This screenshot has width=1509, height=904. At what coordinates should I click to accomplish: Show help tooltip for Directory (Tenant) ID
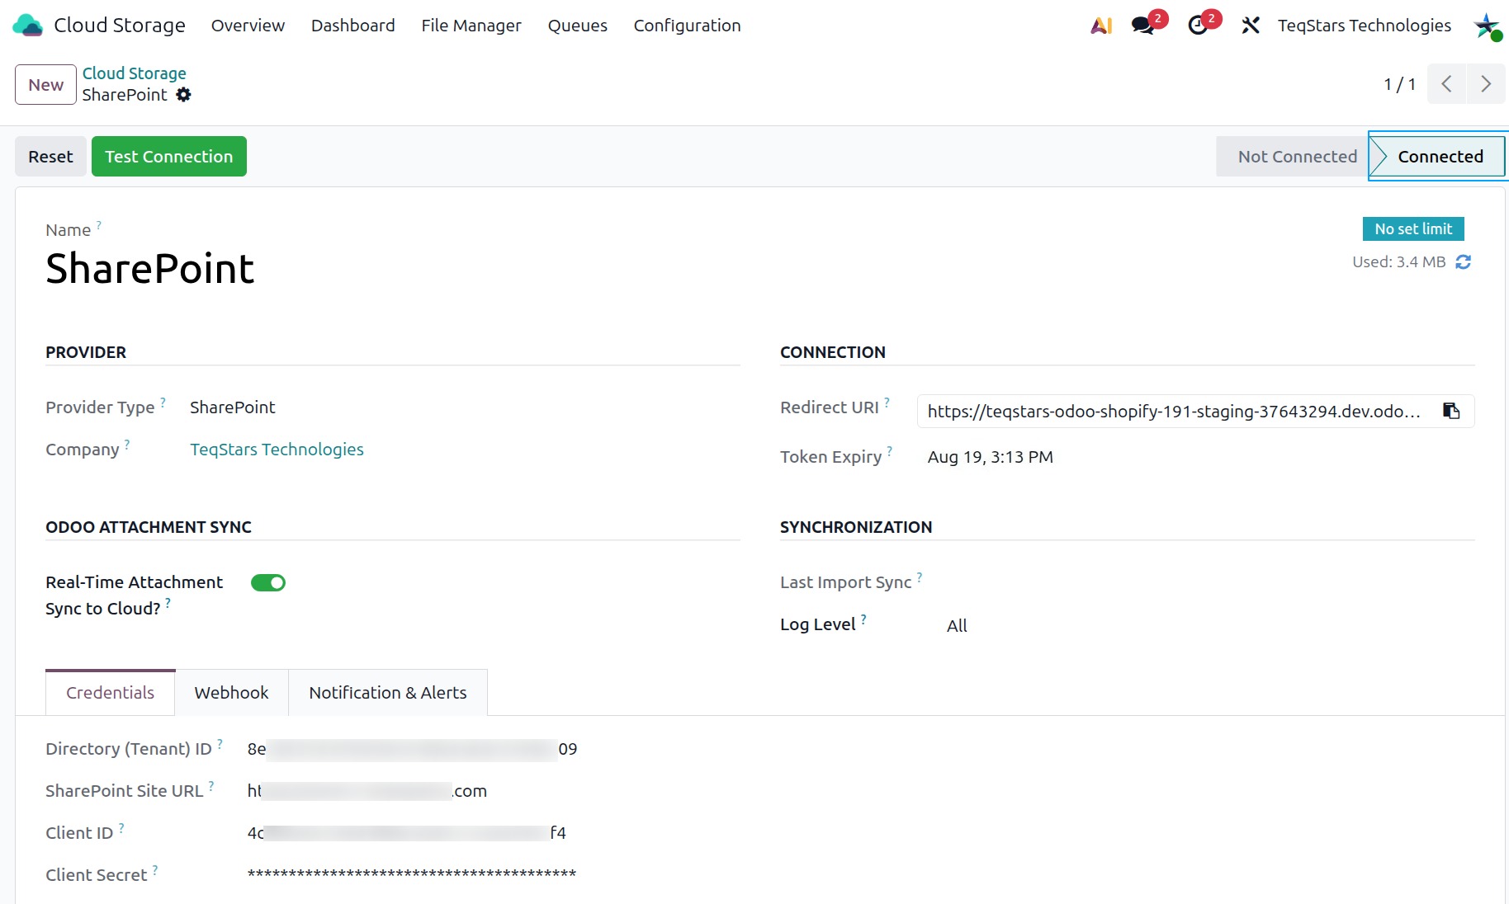(x=220, y=743)
